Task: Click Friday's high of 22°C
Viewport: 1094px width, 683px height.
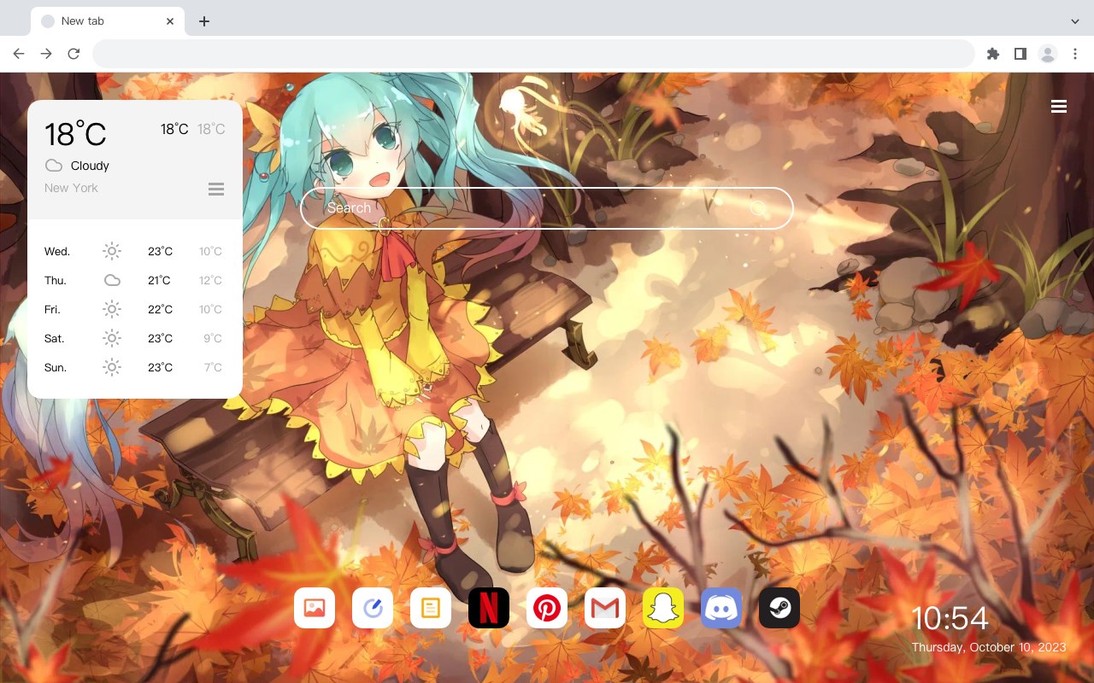Action: coord(160,309)
